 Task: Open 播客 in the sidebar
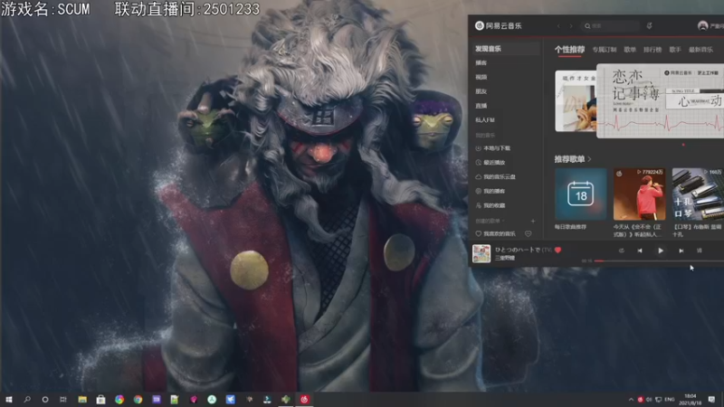coord(481,62)
